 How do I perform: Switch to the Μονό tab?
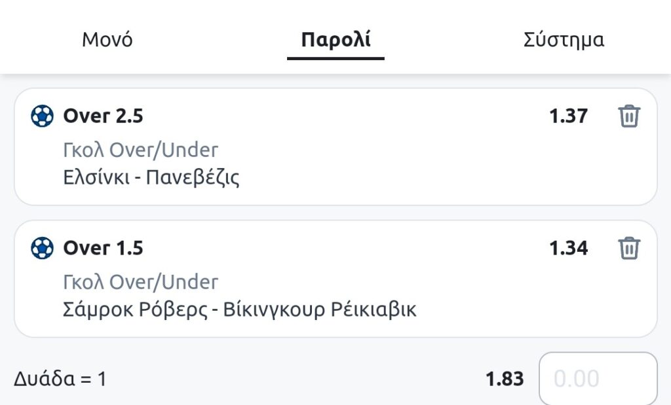coord(107,40)
